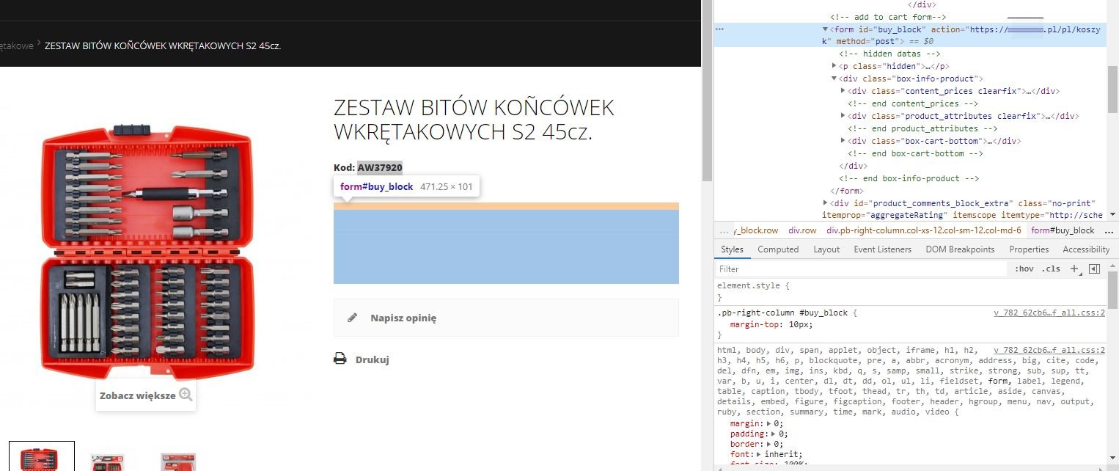Click the three dots beside the selected form node

point(719,29)
